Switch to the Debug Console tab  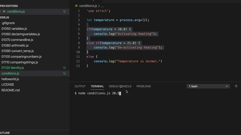120,86
